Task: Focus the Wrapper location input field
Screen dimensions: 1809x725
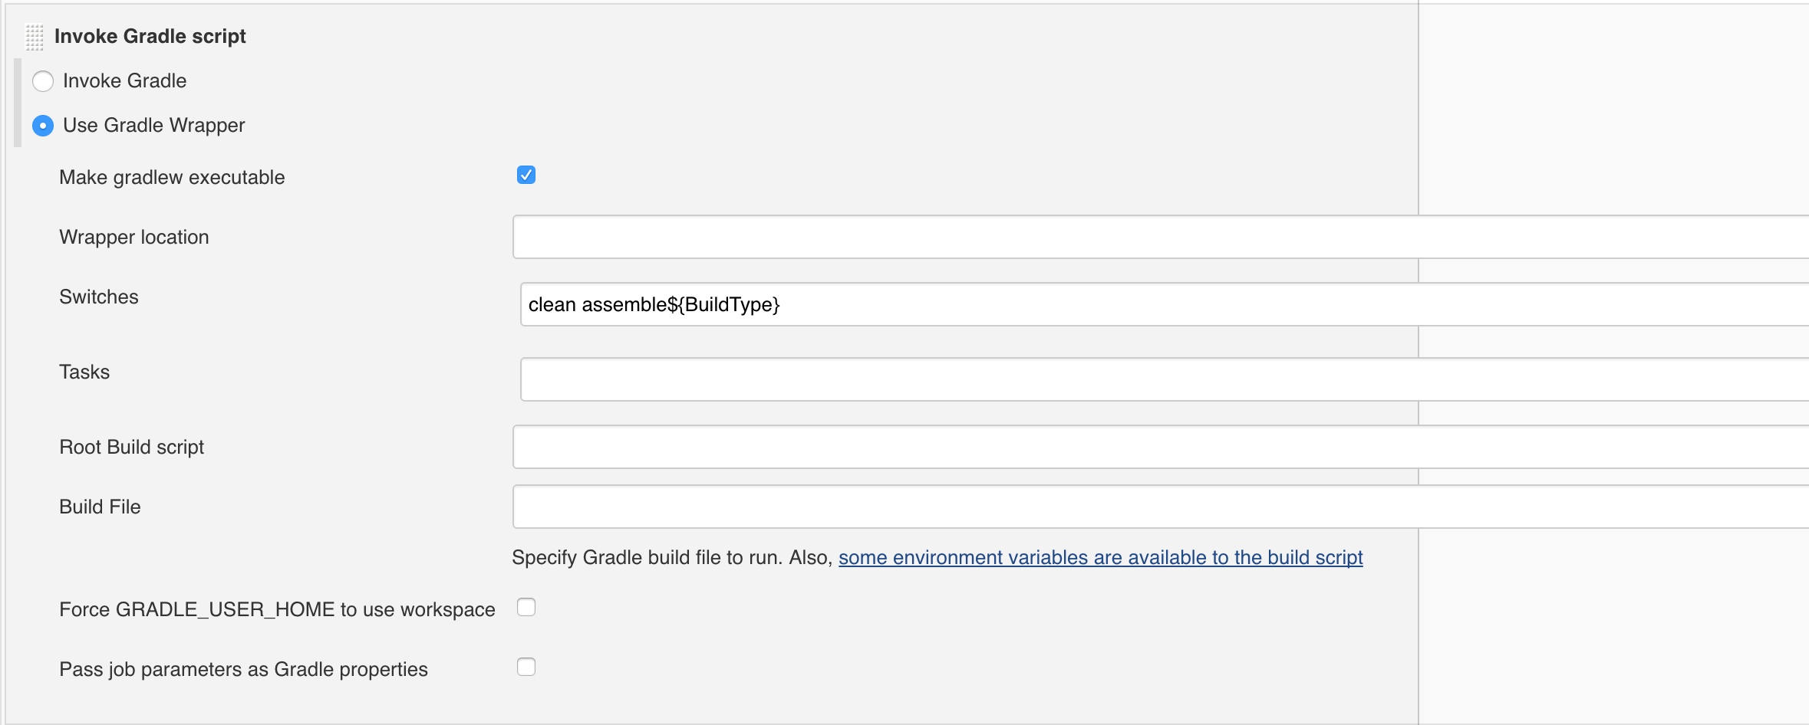Action: (1161, 237)
